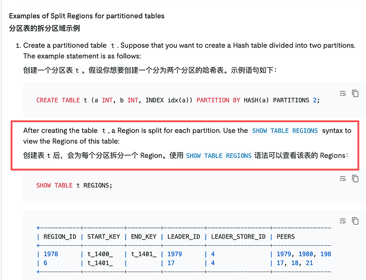Copy the SHOW TABLE t REGIONS code
Screen dimensions: 366x280
coord(355,179)
